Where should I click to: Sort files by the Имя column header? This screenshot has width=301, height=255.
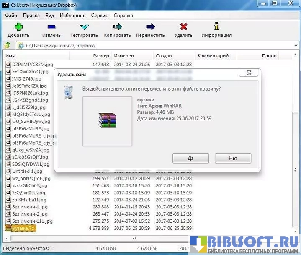(x=10, y=56)
